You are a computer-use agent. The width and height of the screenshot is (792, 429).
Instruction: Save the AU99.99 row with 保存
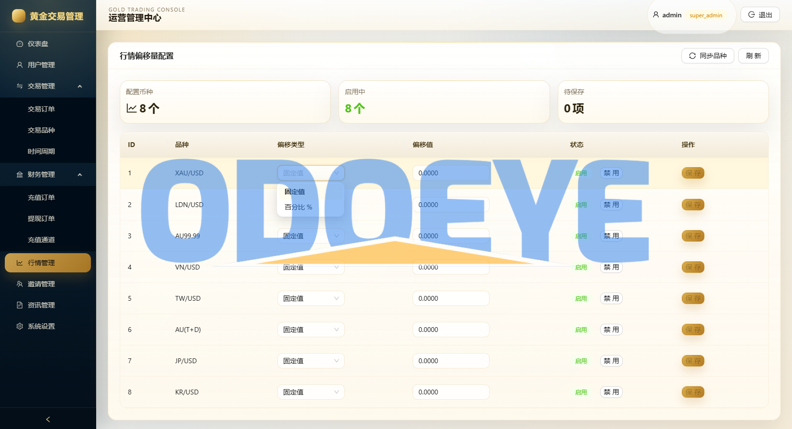tap(693, 236)
